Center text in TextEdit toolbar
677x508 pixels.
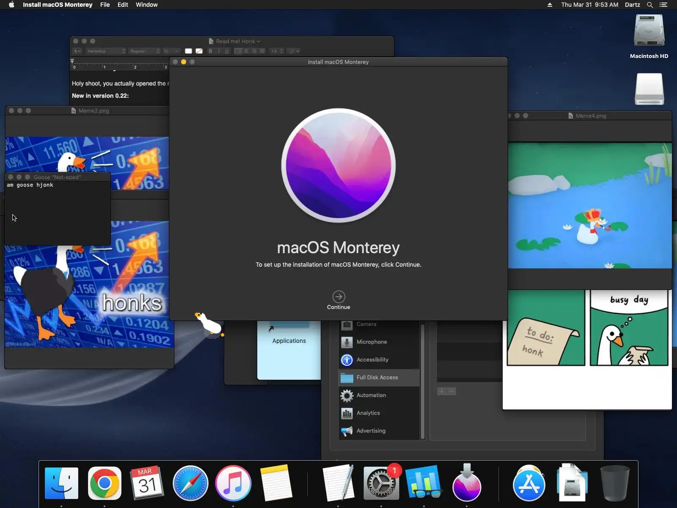point(246,51)
